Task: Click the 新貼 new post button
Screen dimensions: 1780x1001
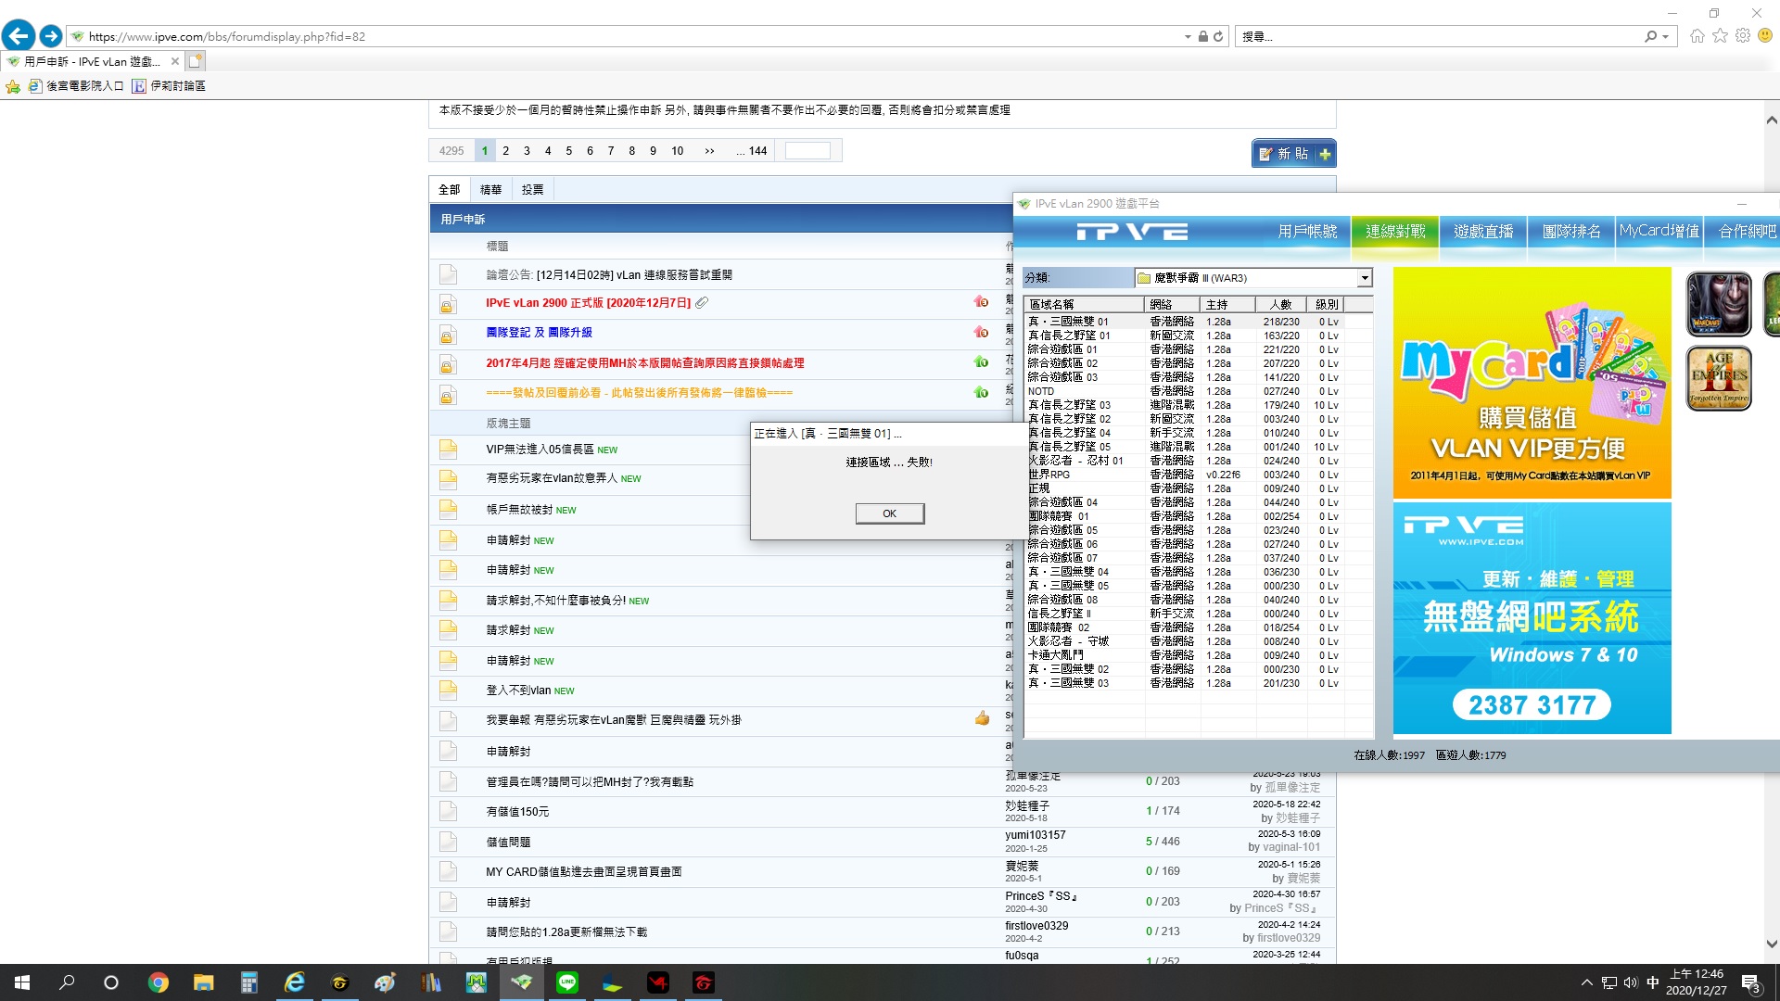Action: [x=1293, y=154]
